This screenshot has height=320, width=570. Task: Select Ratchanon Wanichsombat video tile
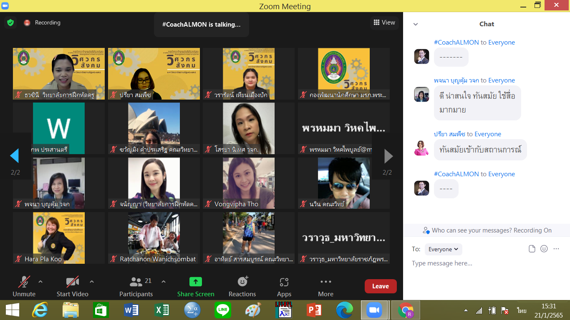154,238
